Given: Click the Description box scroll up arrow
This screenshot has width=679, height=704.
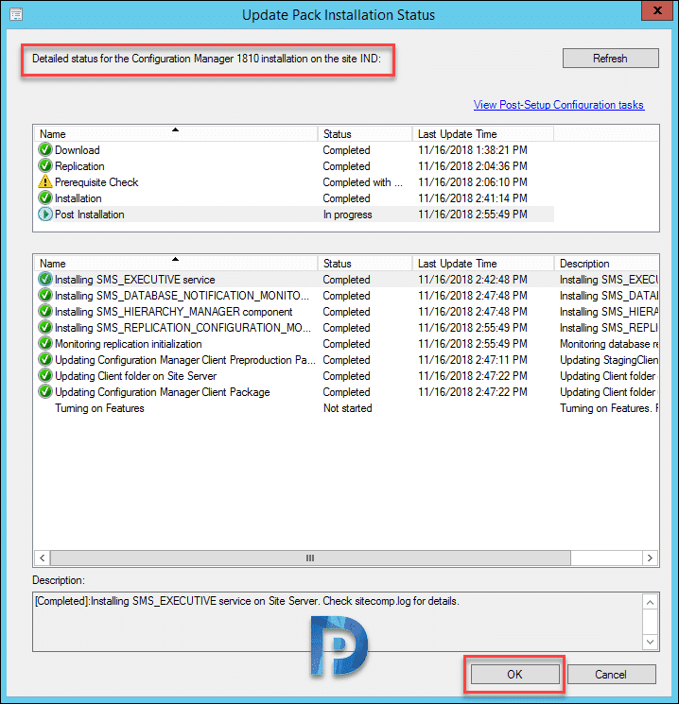Looking at the screenshot, I should pos(650,602).
